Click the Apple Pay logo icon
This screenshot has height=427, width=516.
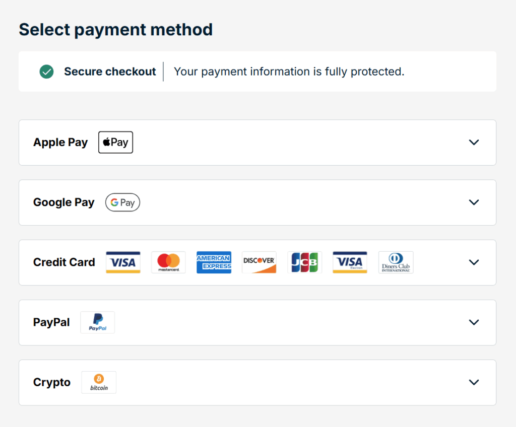[115, 143]
